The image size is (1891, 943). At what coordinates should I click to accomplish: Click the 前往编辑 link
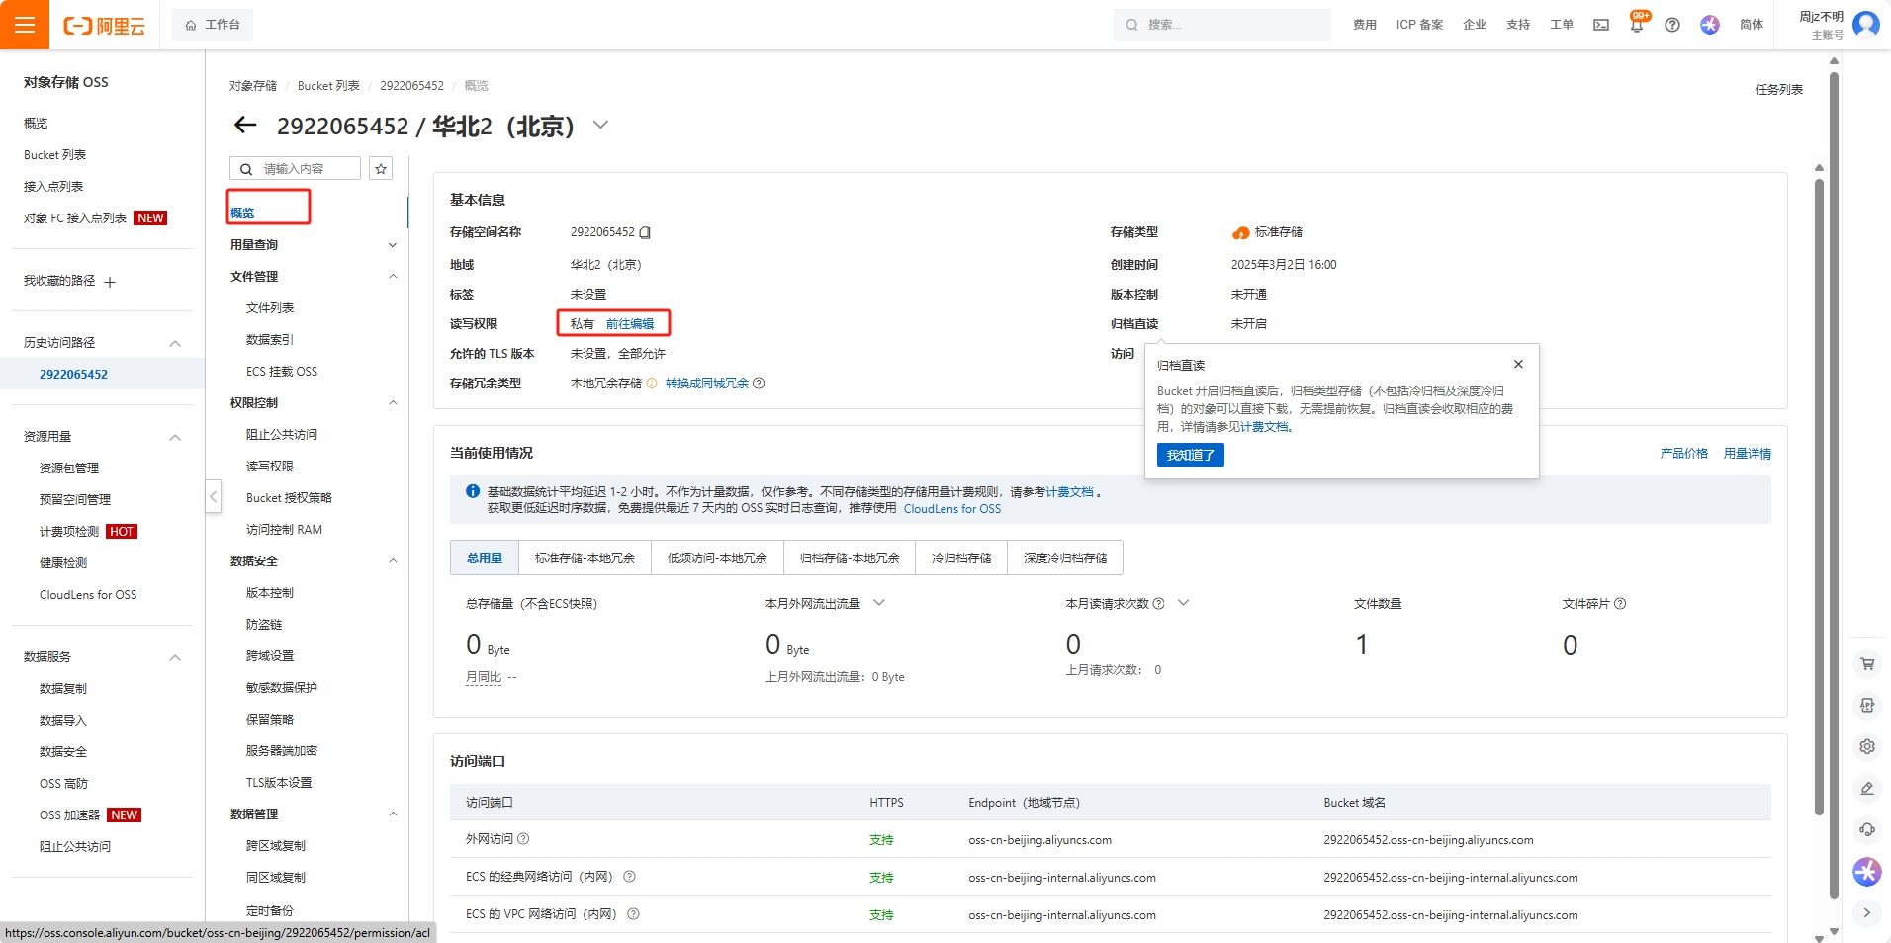click(x=629, y=324)
